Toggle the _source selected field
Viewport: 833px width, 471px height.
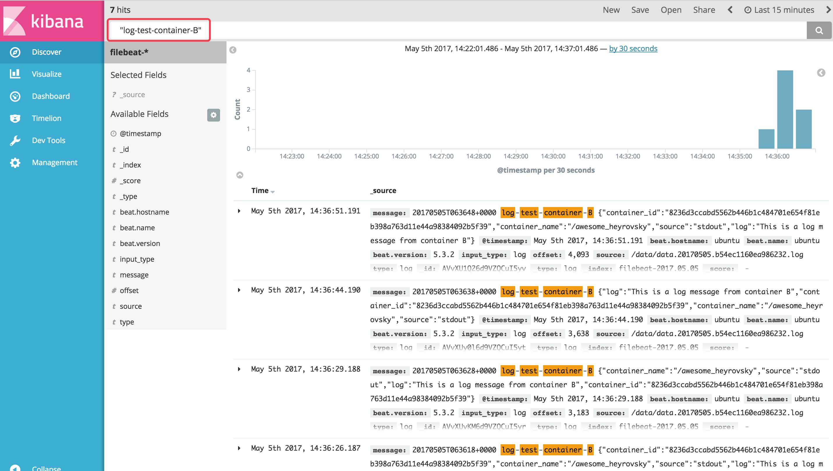pyautogui.click(x=132, y=94)
